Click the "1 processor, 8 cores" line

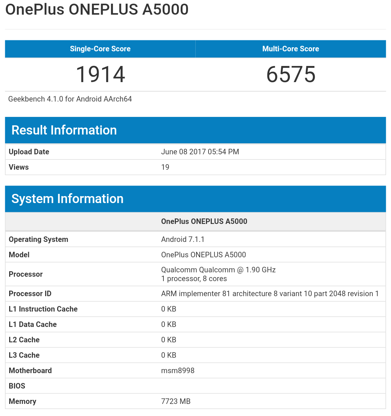[194, 279]
